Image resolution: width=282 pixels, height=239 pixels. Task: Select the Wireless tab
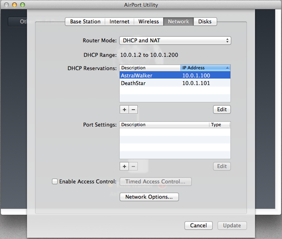pyautogui.click(x=149, y=21)
